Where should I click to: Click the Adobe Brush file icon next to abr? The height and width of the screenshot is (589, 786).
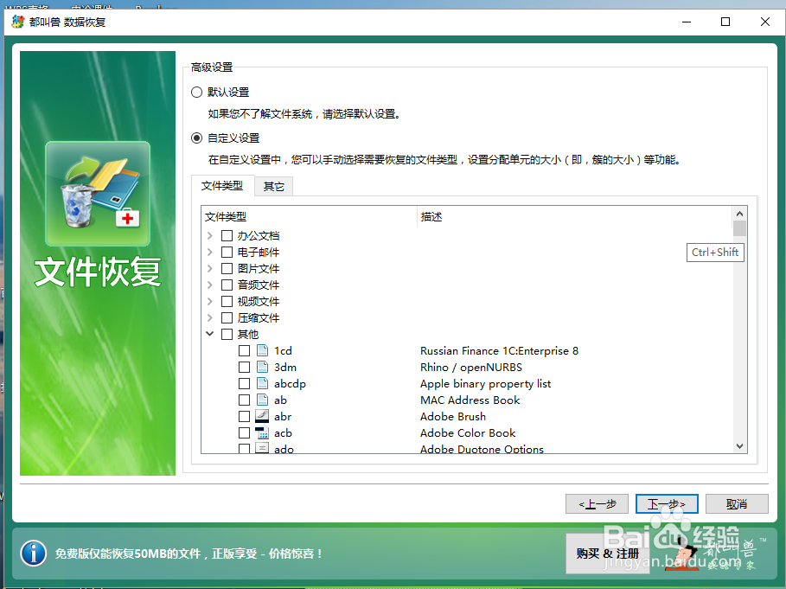(261, 416)
